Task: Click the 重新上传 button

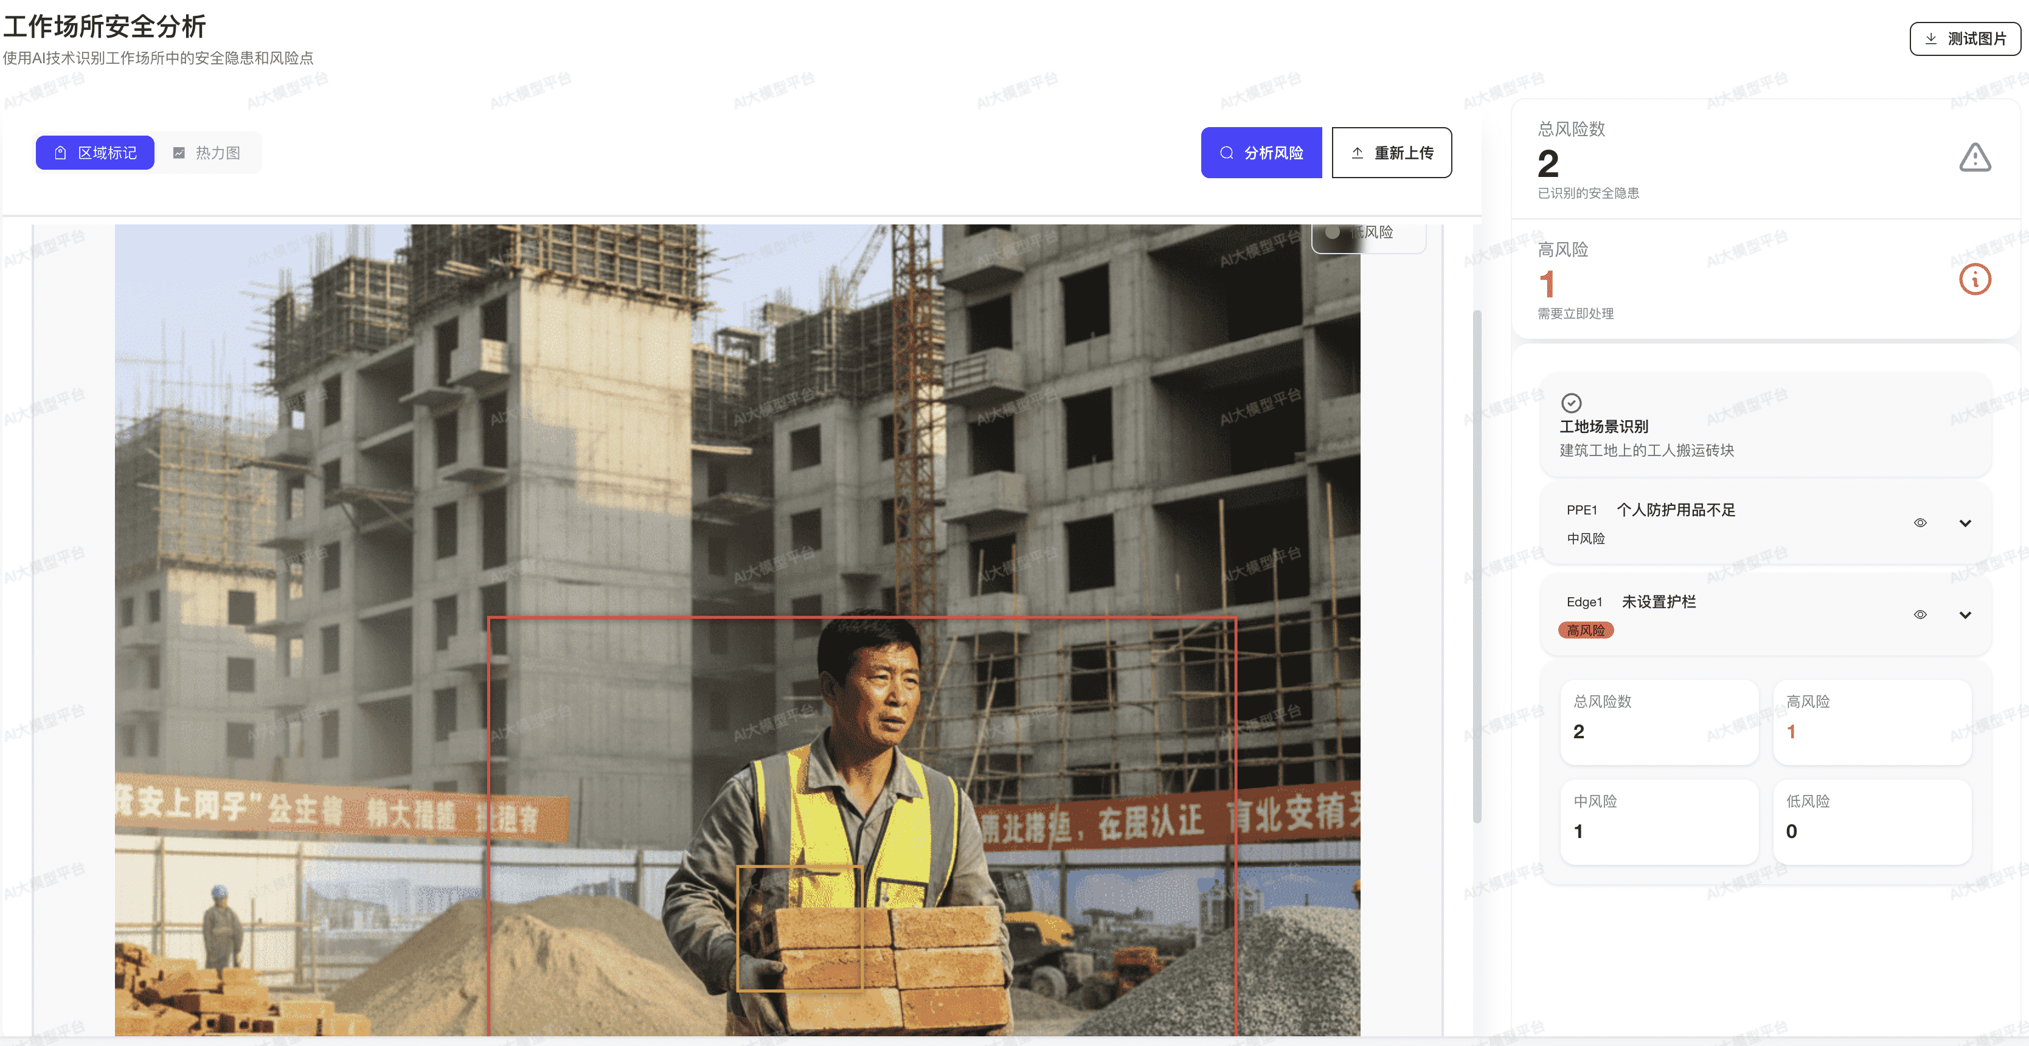Action: point(1391,153)
